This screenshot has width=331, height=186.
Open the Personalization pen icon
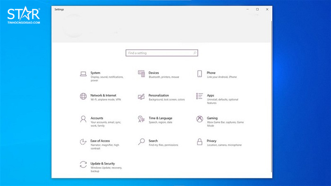[x=141, y=97]
